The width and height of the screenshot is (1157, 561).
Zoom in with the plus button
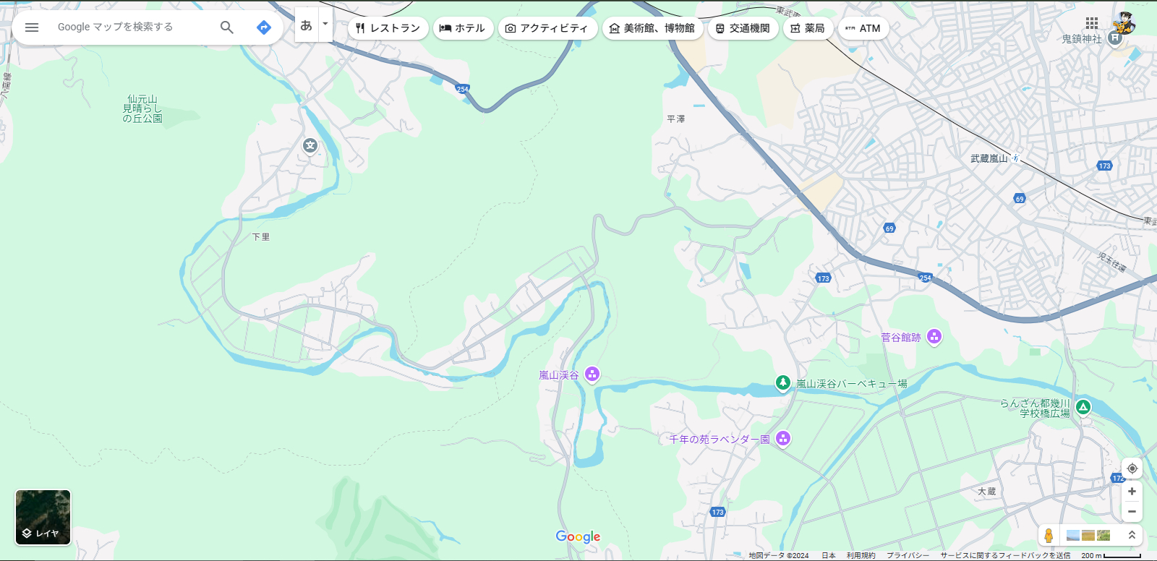click(1132, 492)
